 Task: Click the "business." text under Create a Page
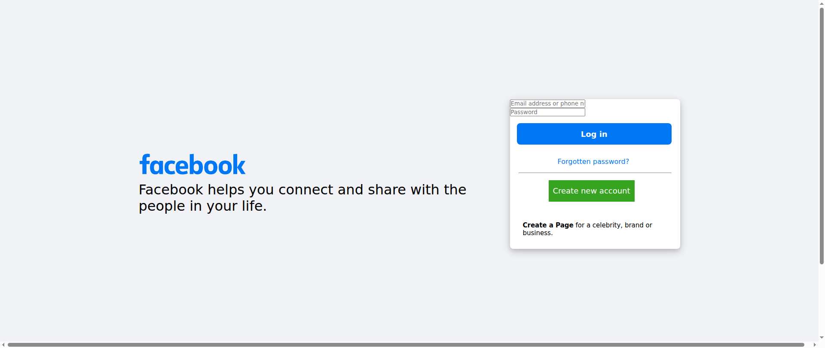538,233
